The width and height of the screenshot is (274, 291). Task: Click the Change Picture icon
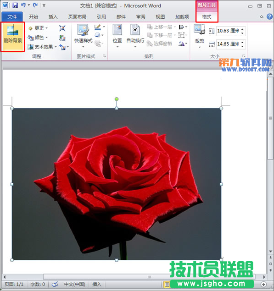click(x=62, y=38)
